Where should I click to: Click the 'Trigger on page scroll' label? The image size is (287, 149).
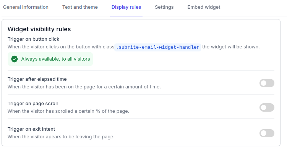(x=32, y=104)
